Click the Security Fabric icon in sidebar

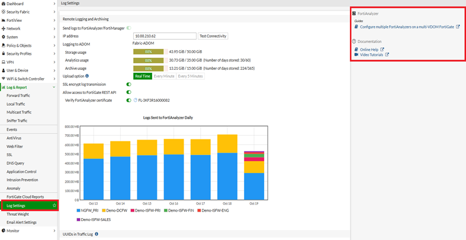point(4,12)
